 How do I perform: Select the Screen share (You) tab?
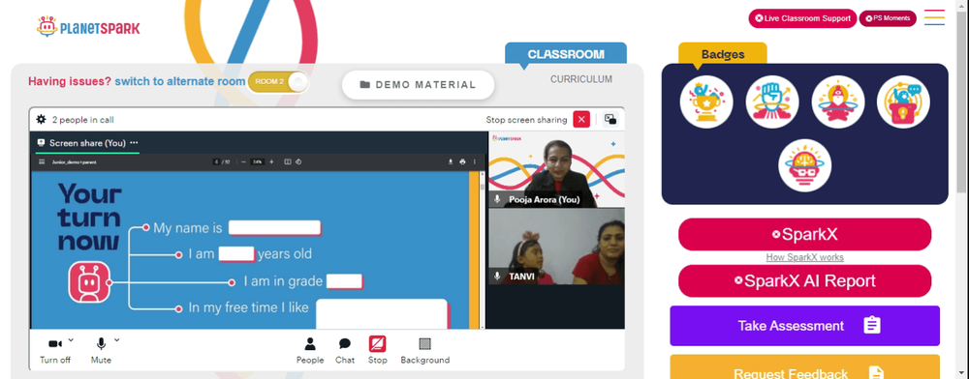(87, 143)
